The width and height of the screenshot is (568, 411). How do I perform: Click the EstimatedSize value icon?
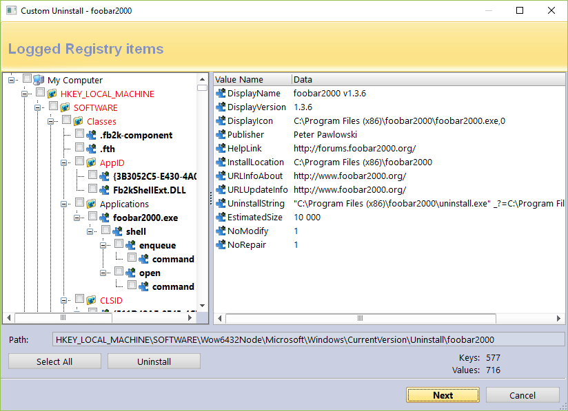(x=221, y=217)
